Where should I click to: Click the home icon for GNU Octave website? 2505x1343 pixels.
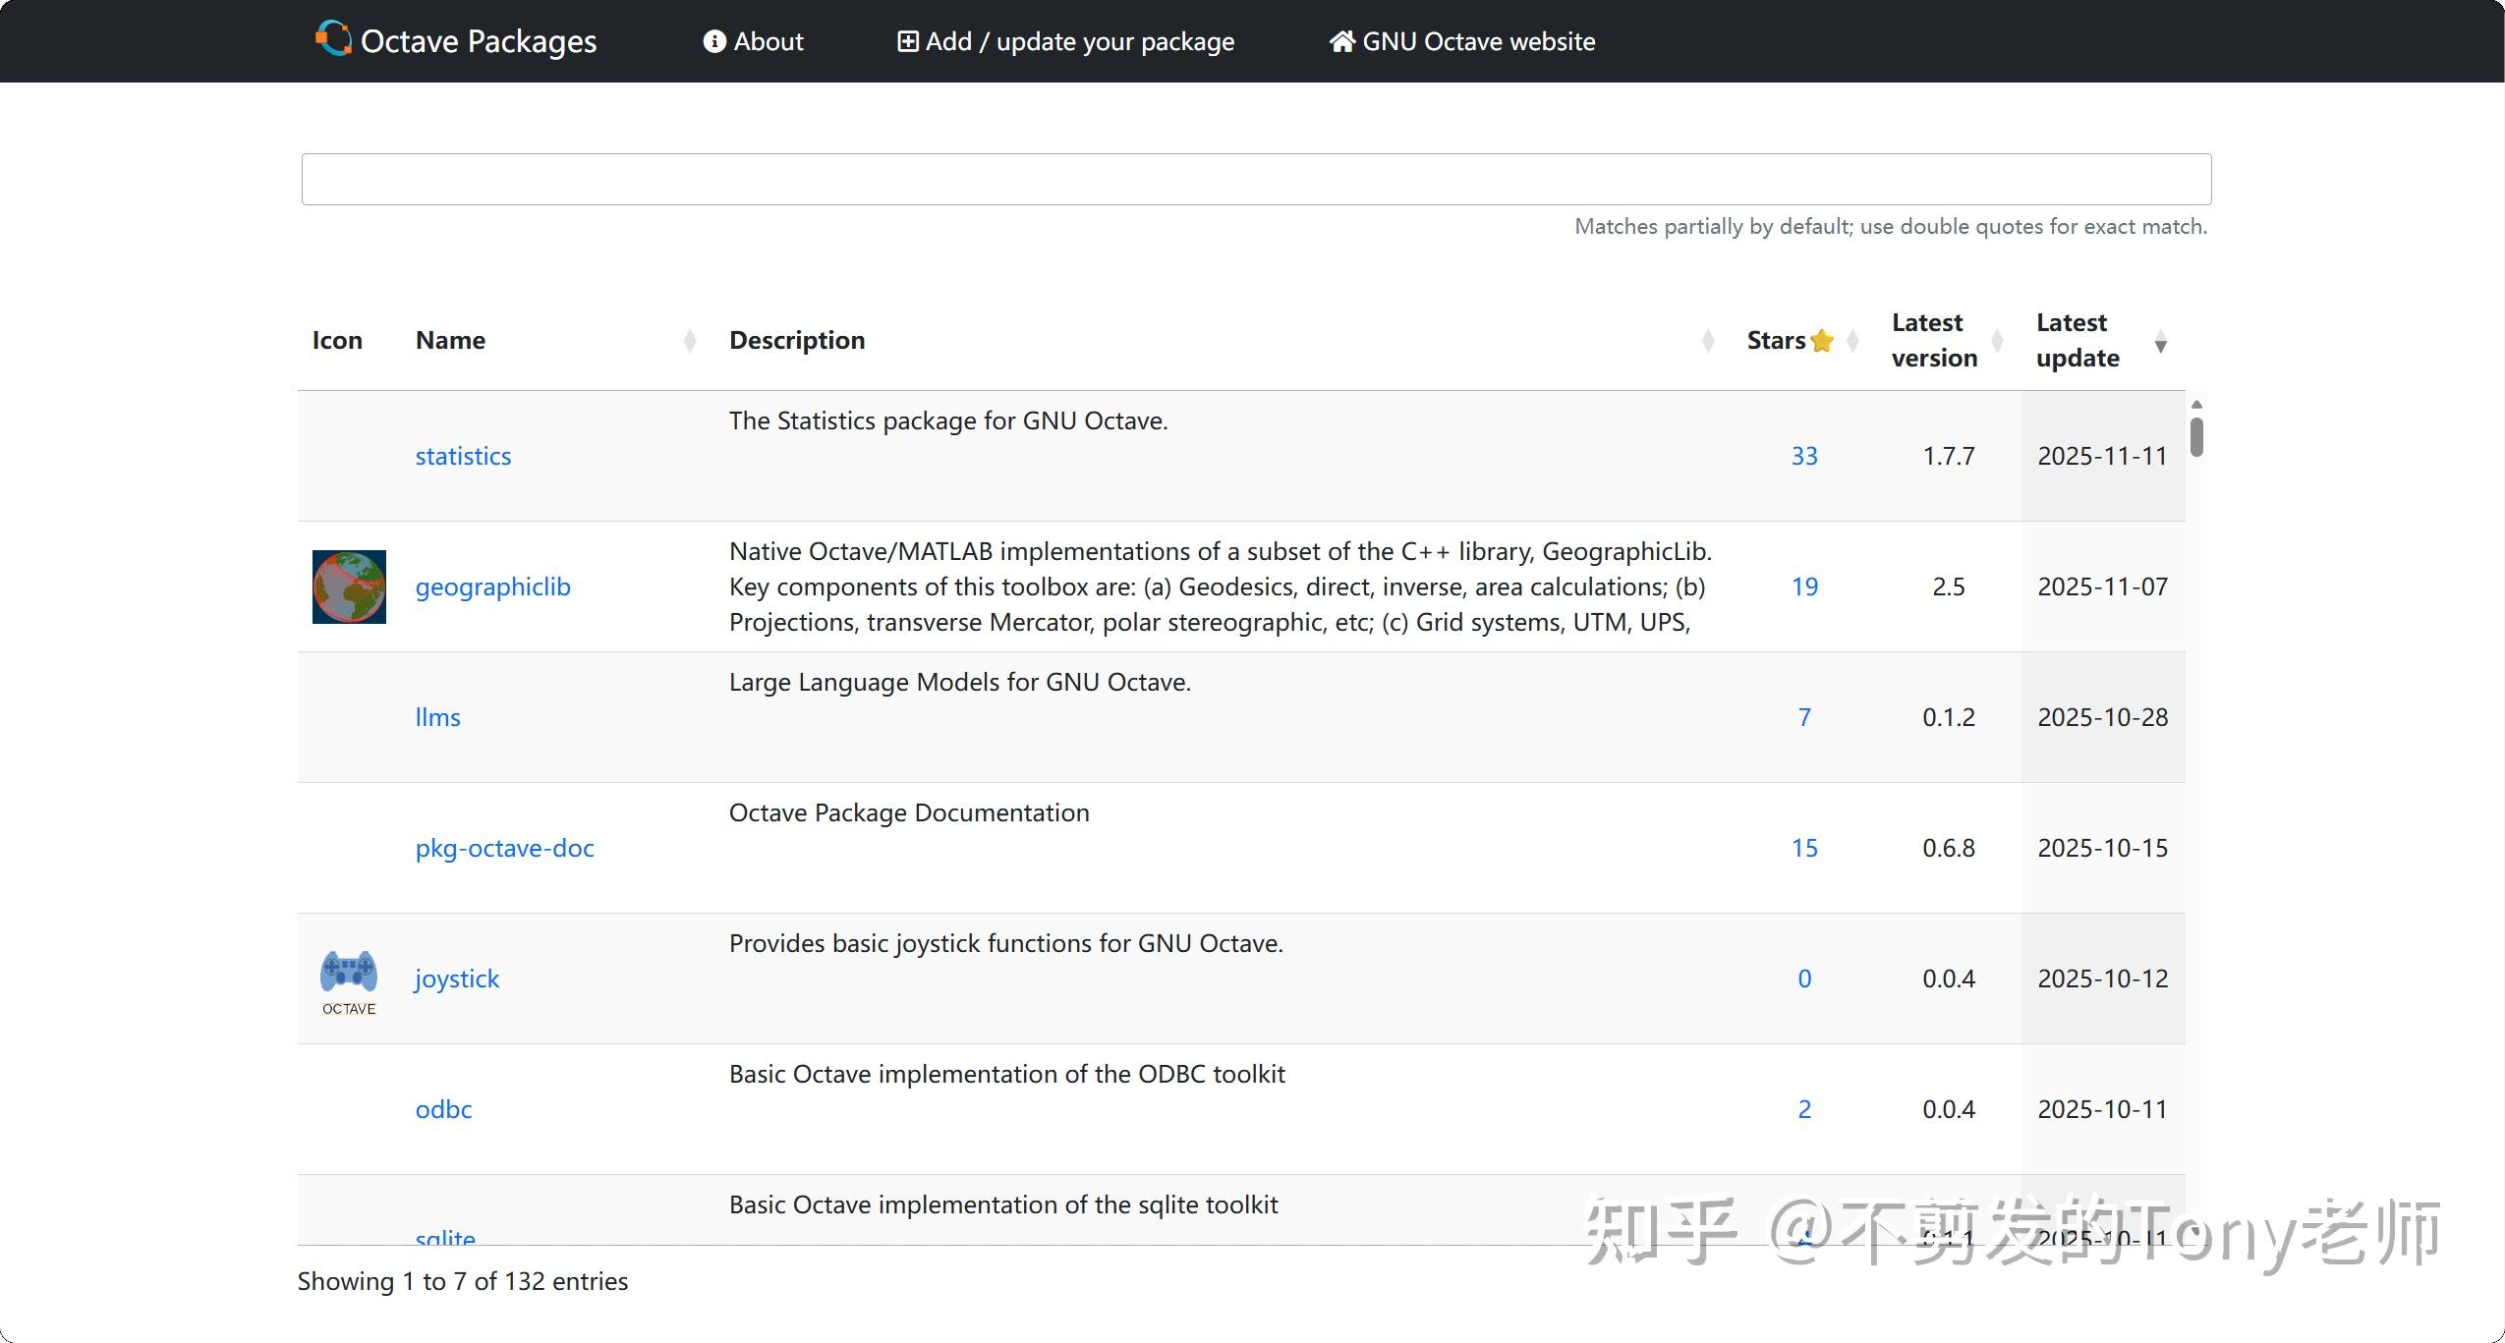1342,41
